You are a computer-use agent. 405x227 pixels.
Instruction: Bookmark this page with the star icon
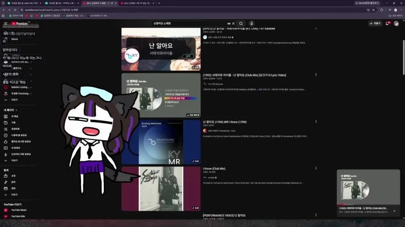[x=373, y=10]
